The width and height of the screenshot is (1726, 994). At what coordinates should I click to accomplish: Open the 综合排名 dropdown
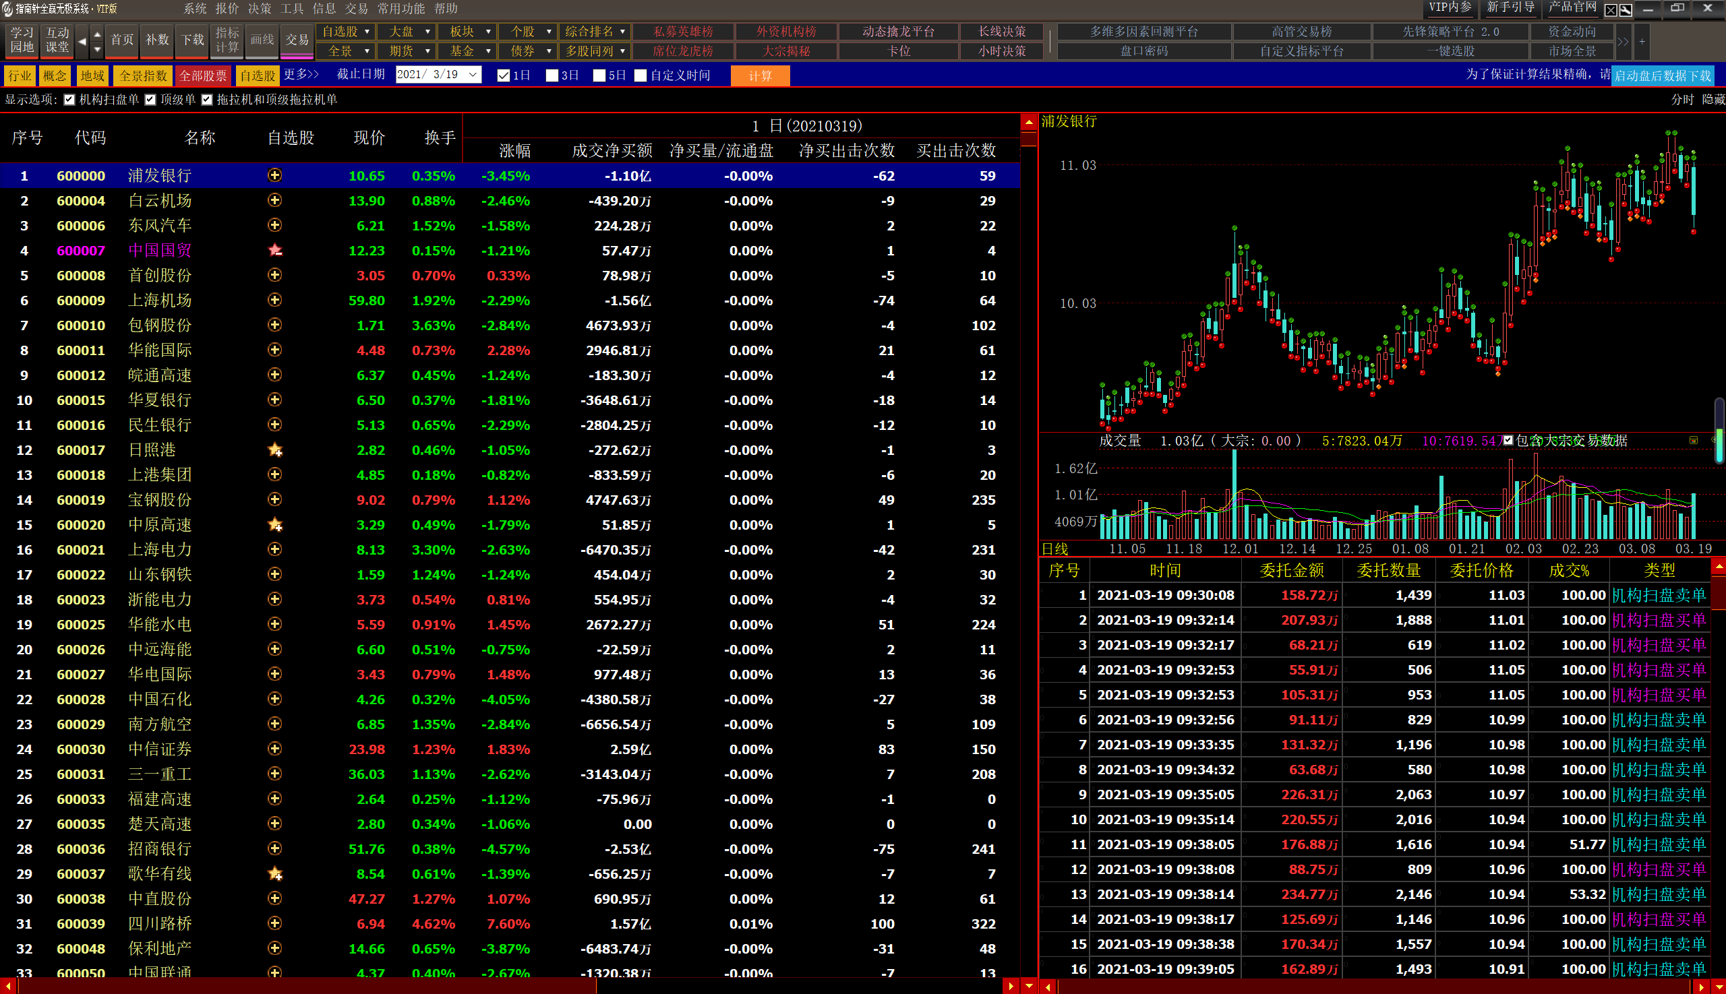coord(622,32)
